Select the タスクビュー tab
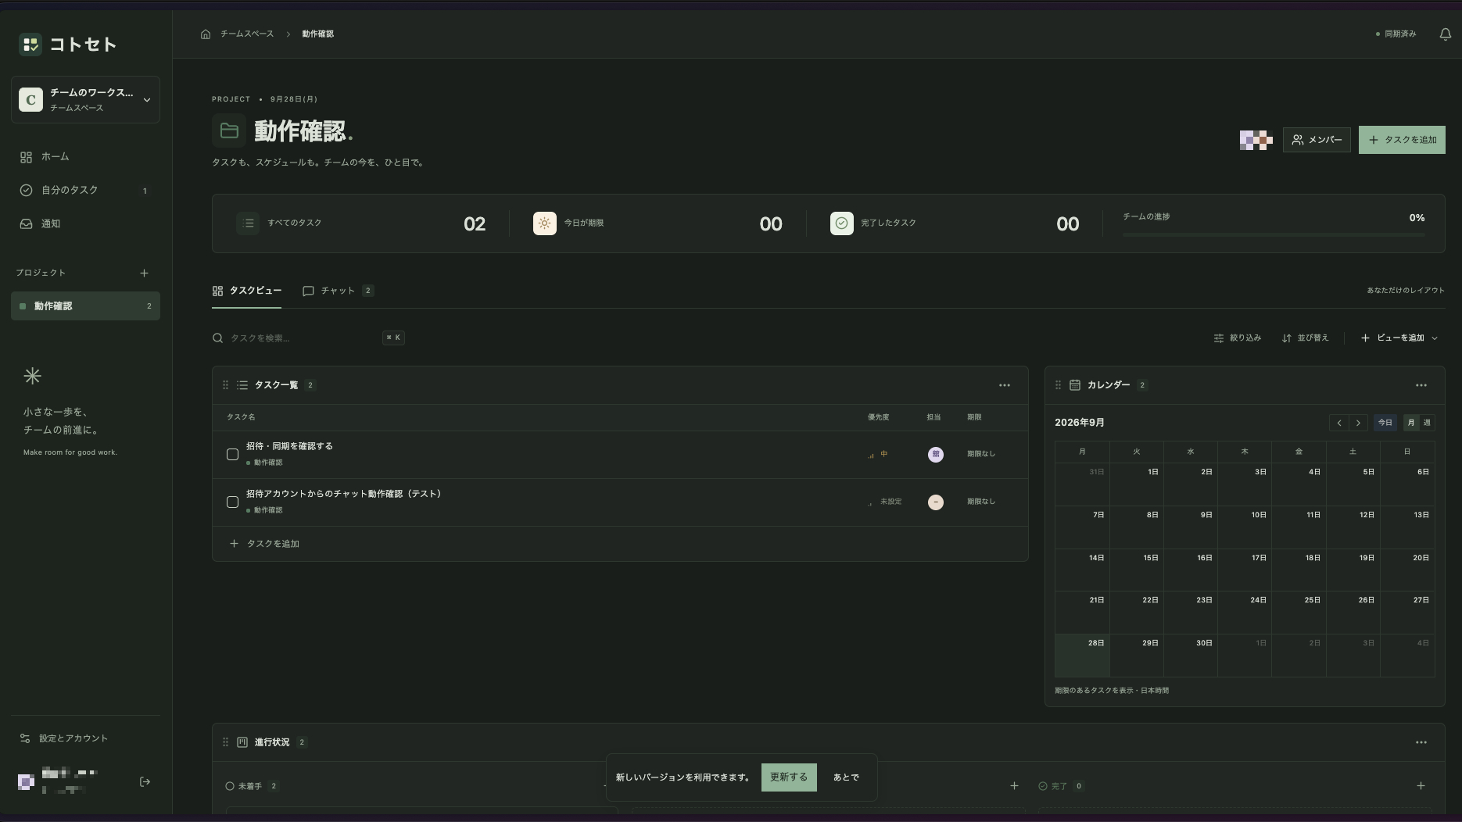 247,291
